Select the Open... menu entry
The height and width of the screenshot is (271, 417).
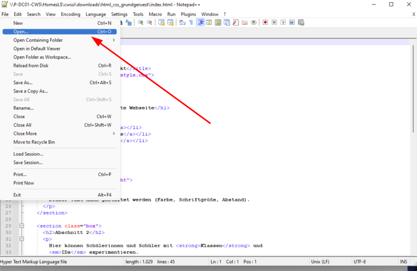point(59,32)
